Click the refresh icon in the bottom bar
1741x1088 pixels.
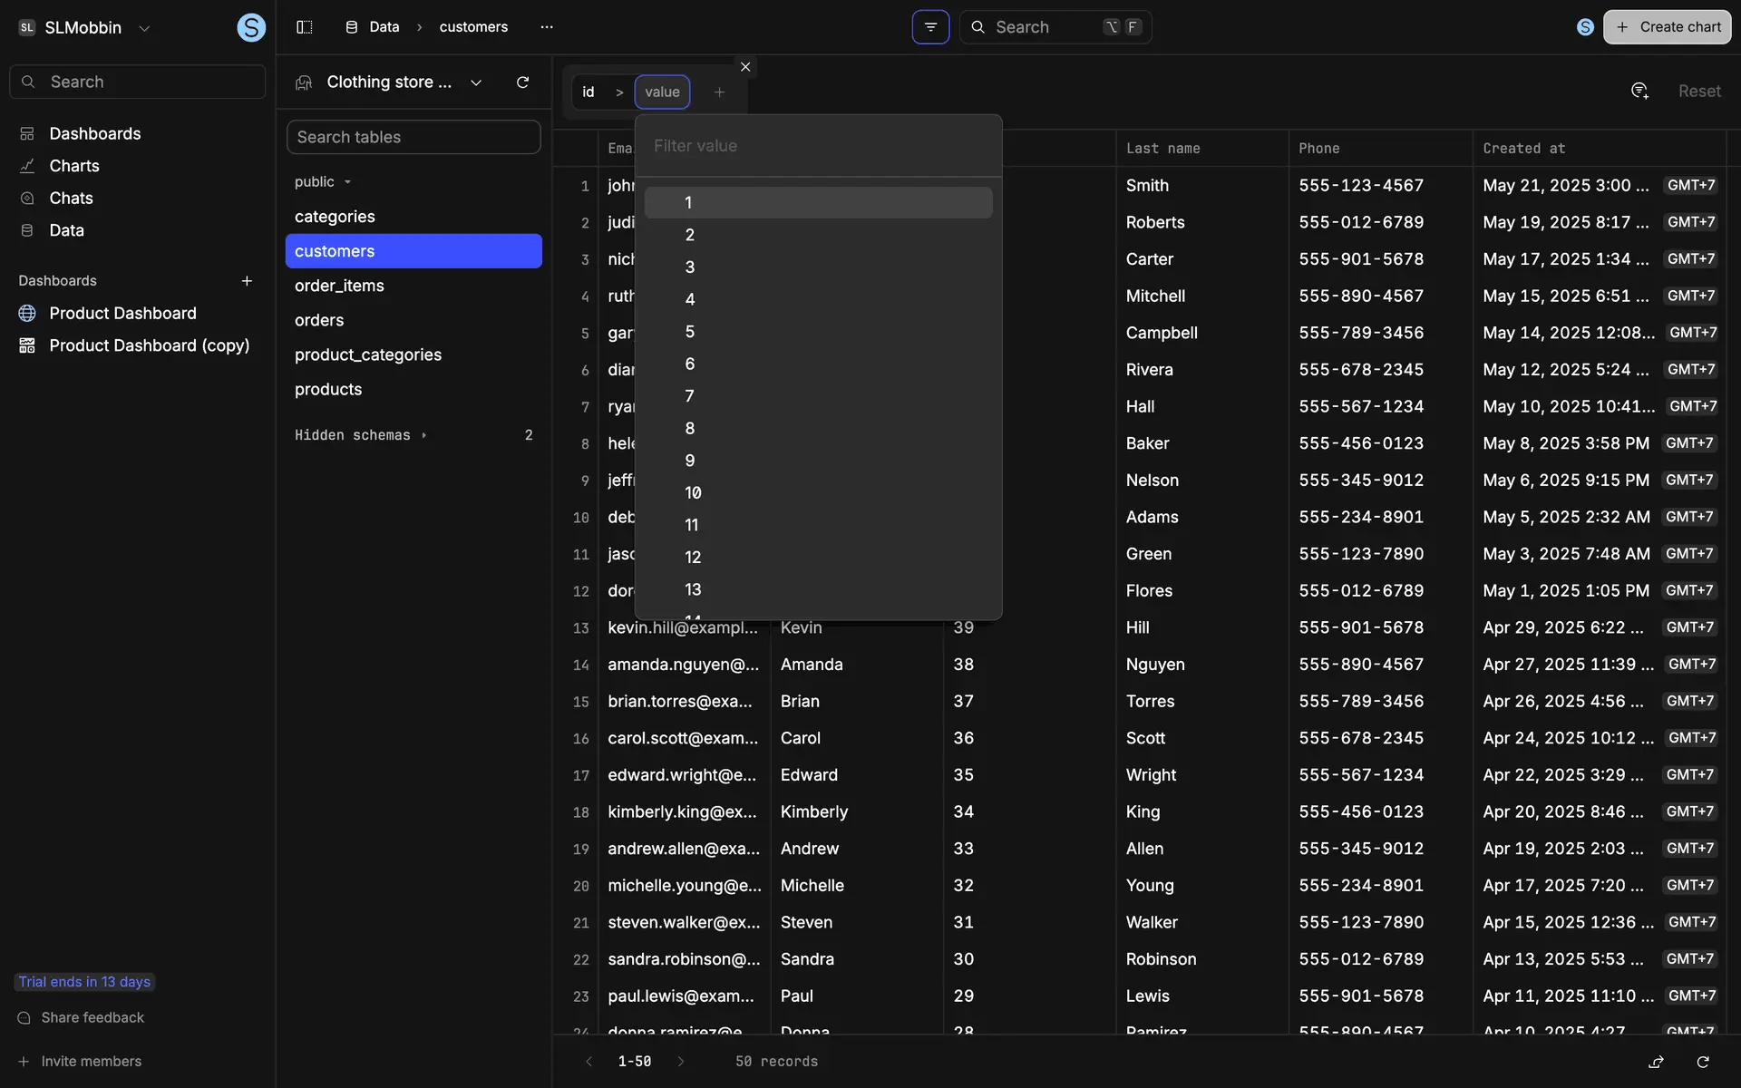(1703, 1062)
